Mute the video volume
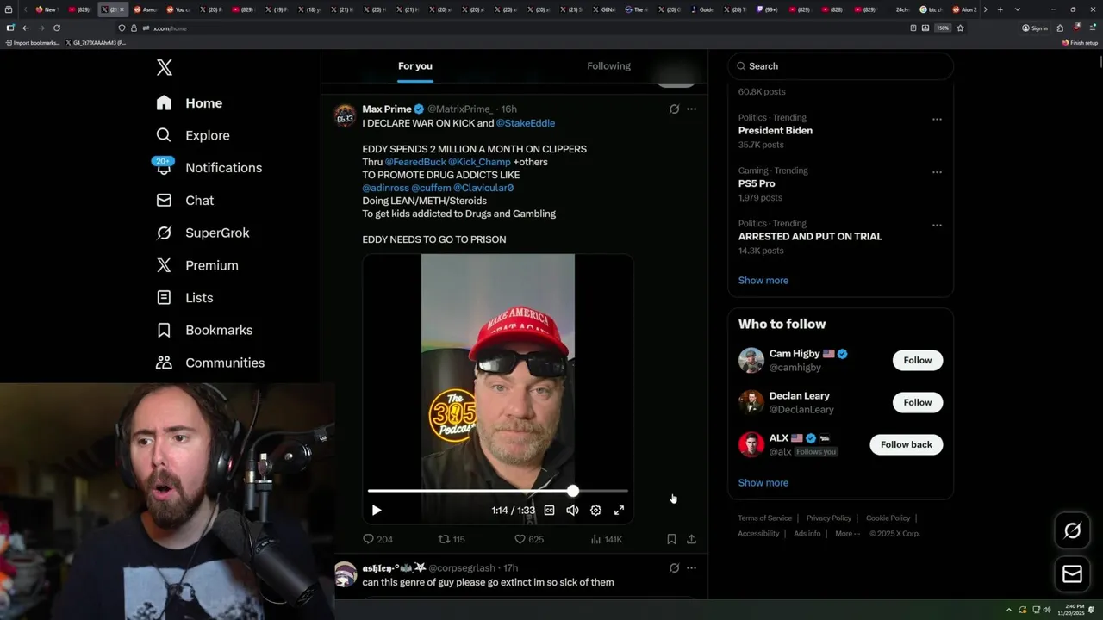 point(572,511)
